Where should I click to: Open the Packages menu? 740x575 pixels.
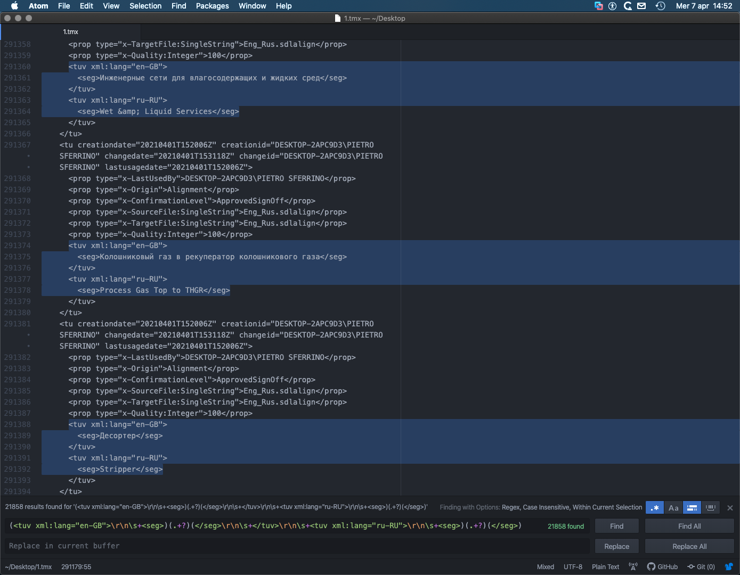coord(212,6)
